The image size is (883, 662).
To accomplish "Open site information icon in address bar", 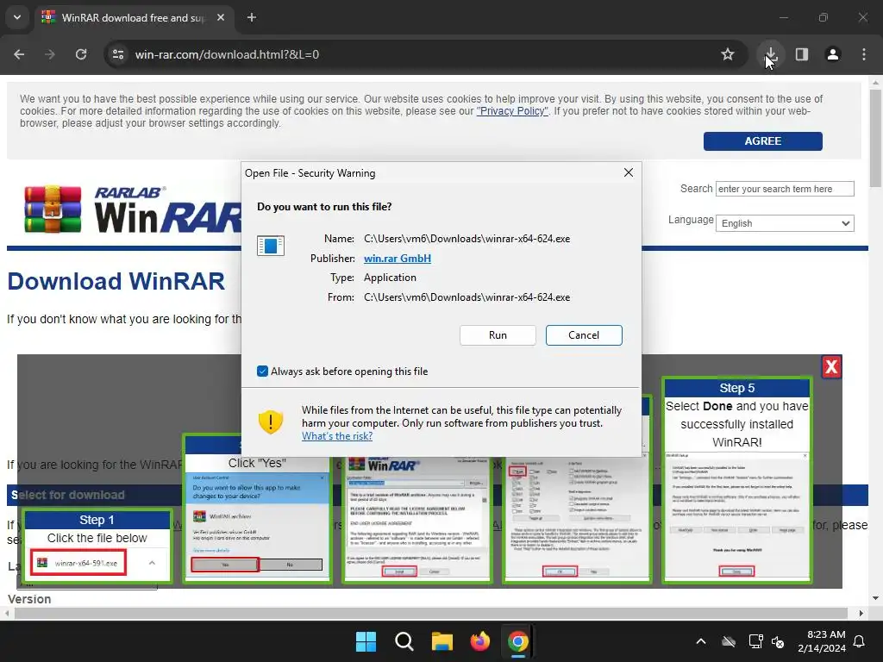I will pos(118,54).
